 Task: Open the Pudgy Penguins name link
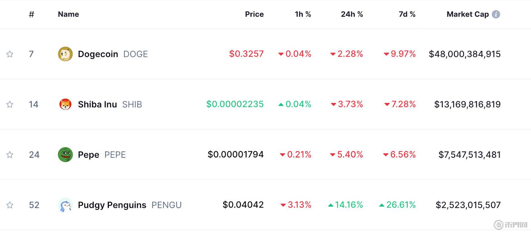click(x=112, y=205)
